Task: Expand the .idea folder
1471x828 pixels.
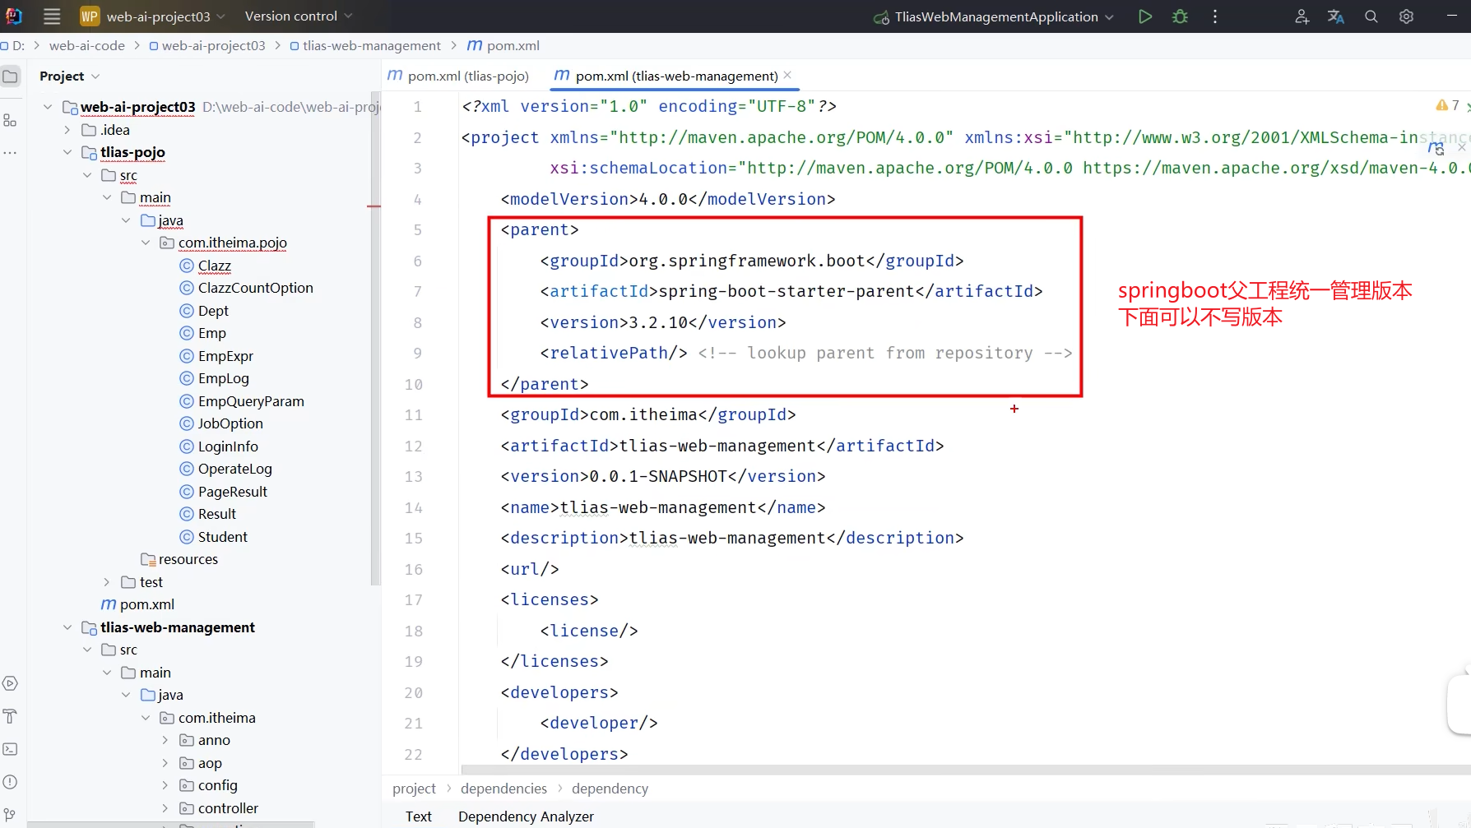Action: [x=67, y=130]
